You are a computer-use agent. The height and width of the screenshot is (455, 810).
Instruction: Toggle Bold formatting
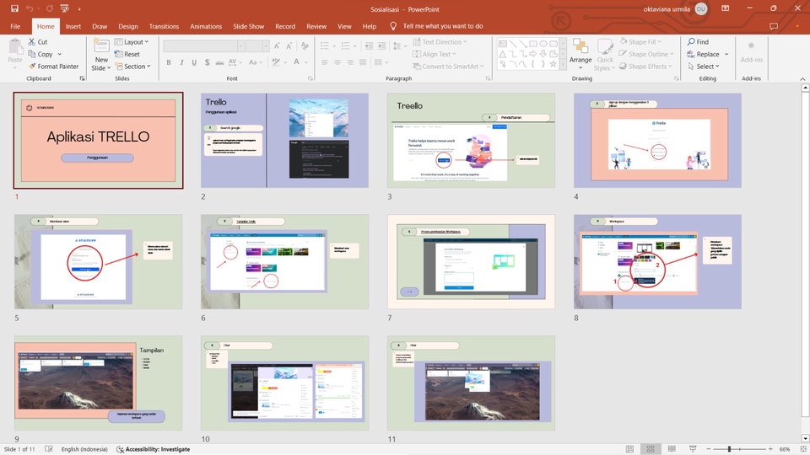pyautogui.click(x=169, y=62)
